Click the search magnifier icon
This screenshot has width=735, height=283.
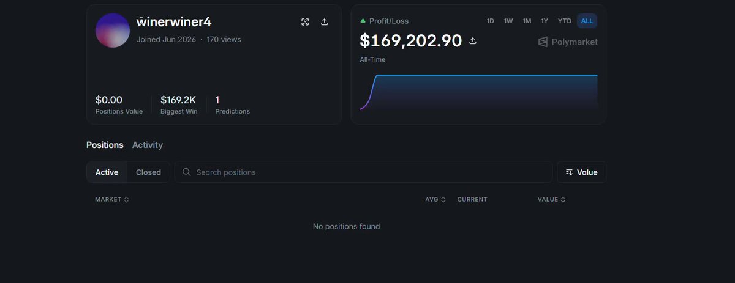pos(187,172)
